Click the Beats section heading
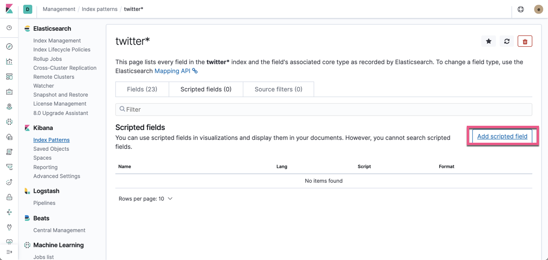548x260 pixels. click(x=41, y=218)
